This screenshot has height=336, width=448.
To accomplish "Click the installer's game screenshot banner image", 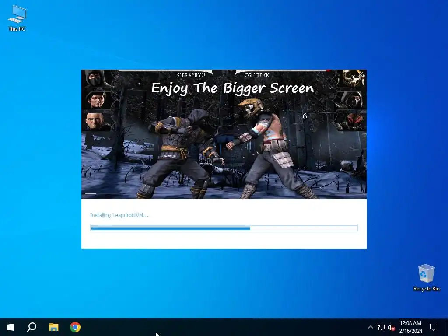I will [224, 134].
